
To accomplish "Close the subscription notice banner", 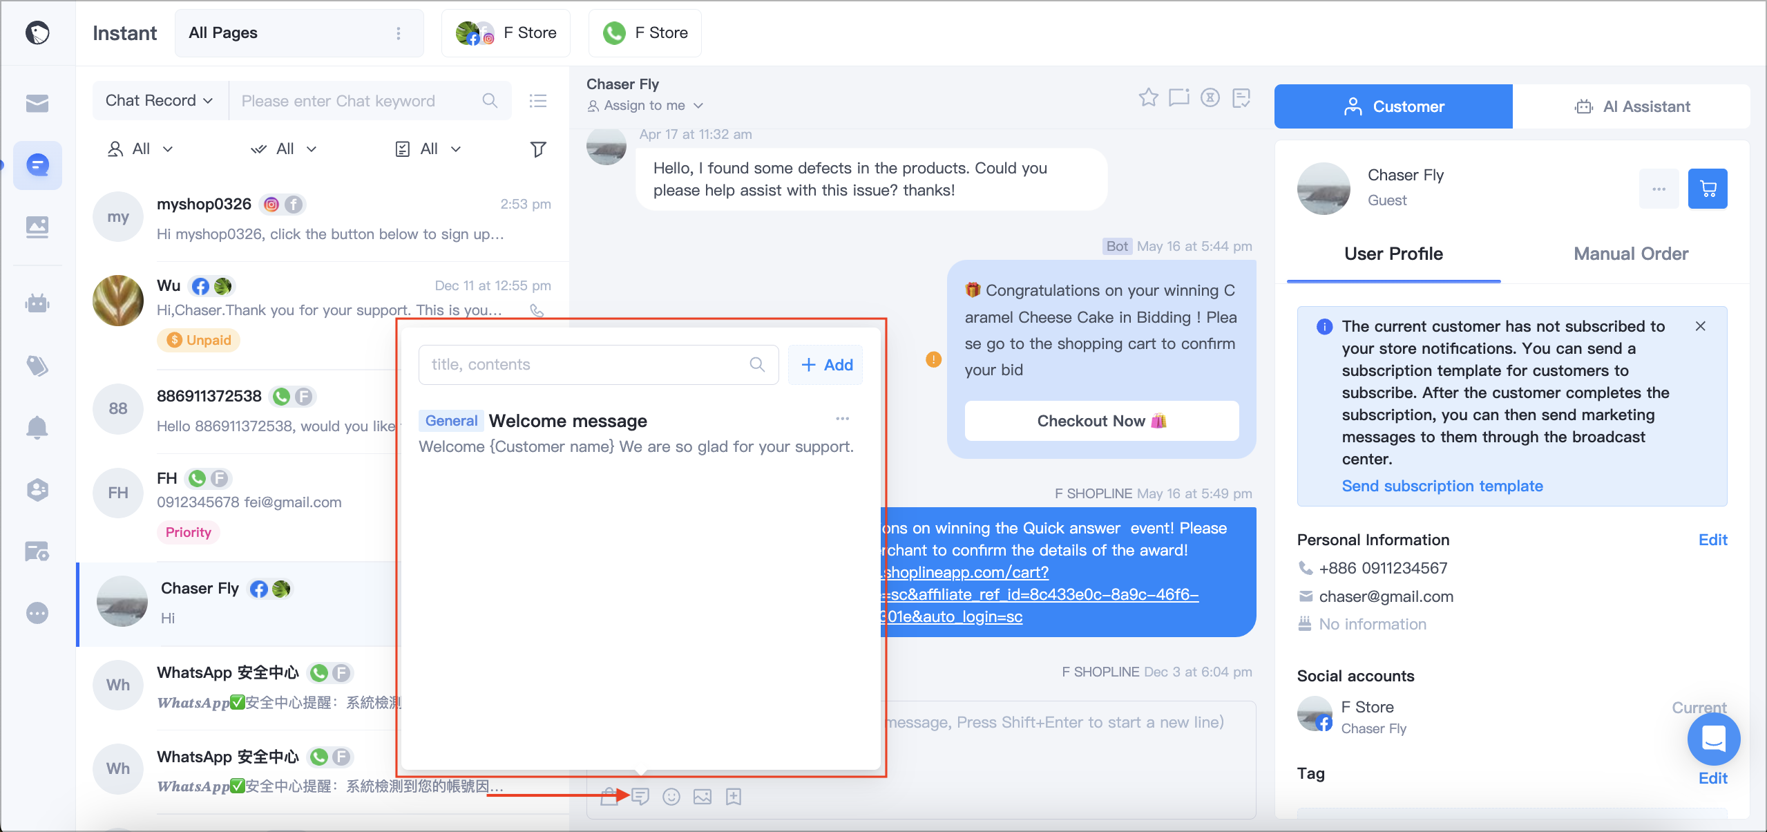I will [1701, 326].
